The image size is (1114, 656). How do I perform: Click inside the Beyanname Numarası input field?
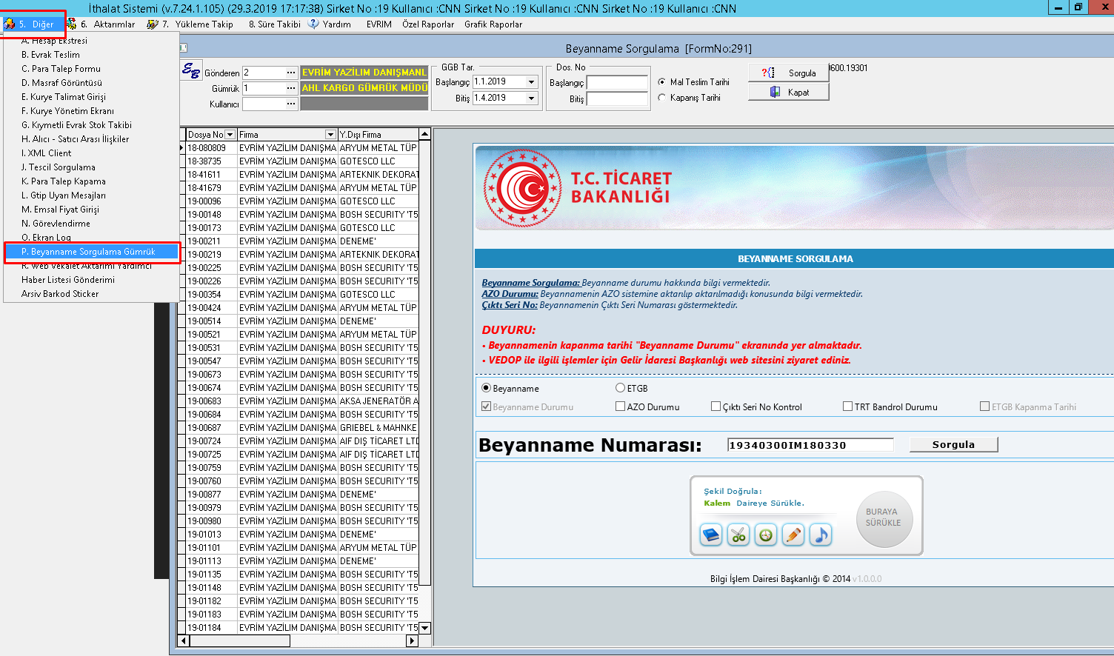click(809, 444)
